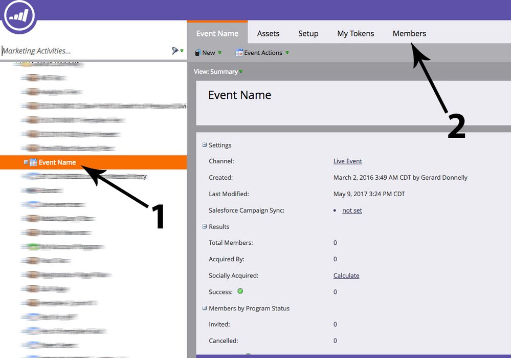Click the Calculate link for Socially Acquired
This screenshot has width=511, height=358.
346,276
